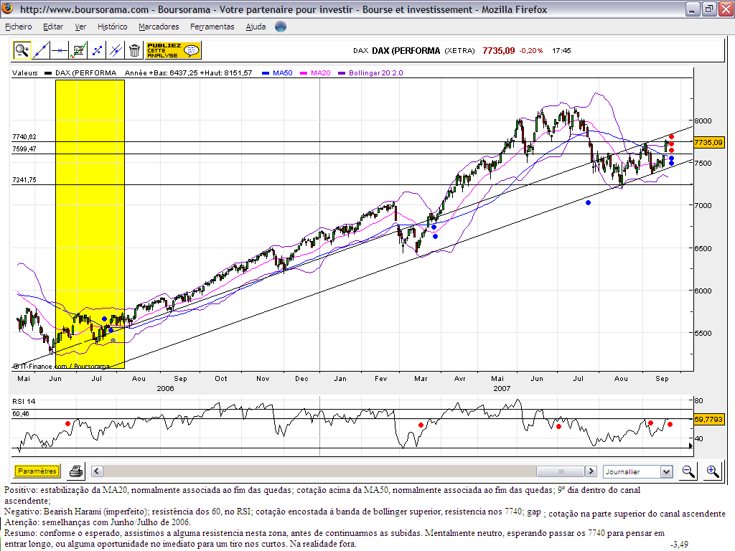
Task: Open the Ficheiro menu
Action: (x=18, y=27)
